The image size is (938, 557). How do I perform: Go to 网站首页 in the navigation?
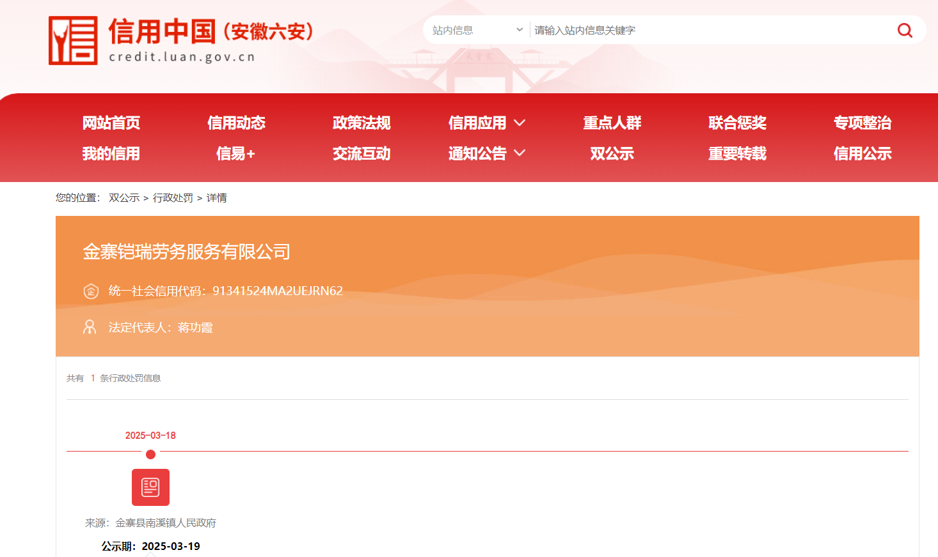tap(111, 123)
